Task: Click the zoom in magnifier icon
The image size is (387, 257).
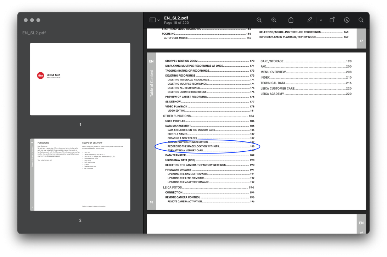Action: (274, 20)
